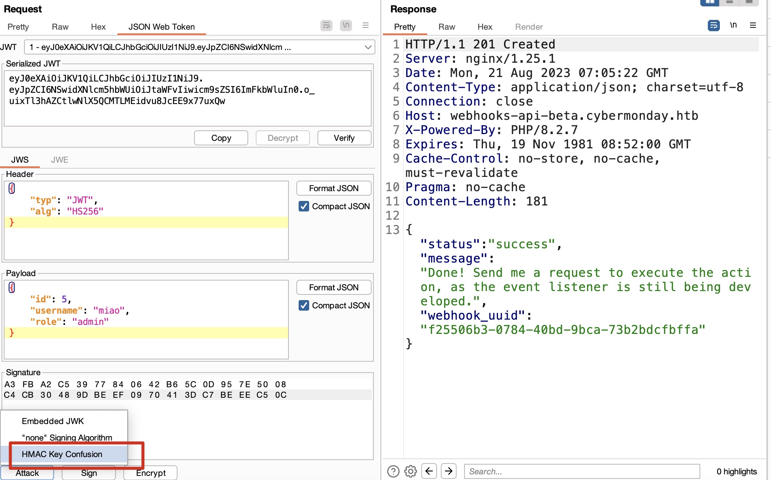Copy the serialized JWT
Viewport: 771px width, 480px height.
click(x=221, y=138)
